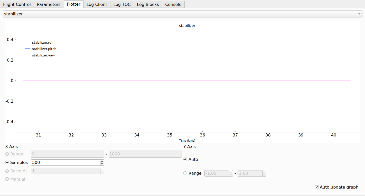Click the Time (kms) axis label

(x=187, y=141)
